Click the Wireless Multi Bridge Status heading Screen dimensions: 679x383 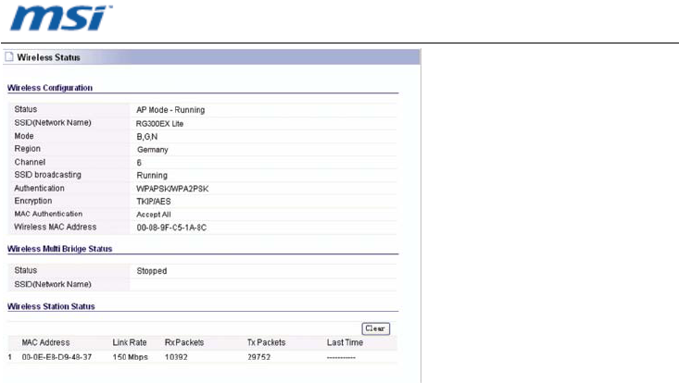click(x=60, y=249)
